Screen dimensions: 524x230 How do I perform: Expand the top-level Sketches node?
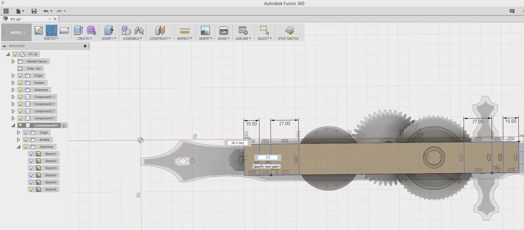click(13, 90)
